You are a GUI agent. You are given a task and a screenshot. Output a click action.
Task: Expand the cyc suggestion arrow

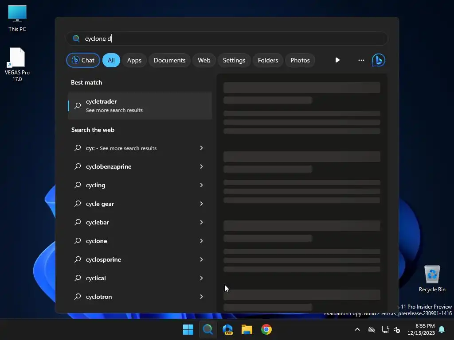pos(202,148)
